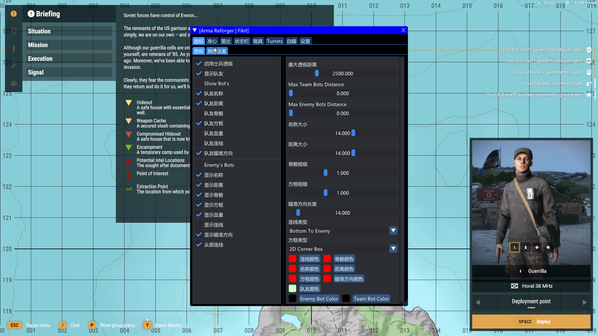Image resolution: width=598 pixels, height=336 pixels.
Task: Click the Extraction Point marker icon
Action: [129, 189]
